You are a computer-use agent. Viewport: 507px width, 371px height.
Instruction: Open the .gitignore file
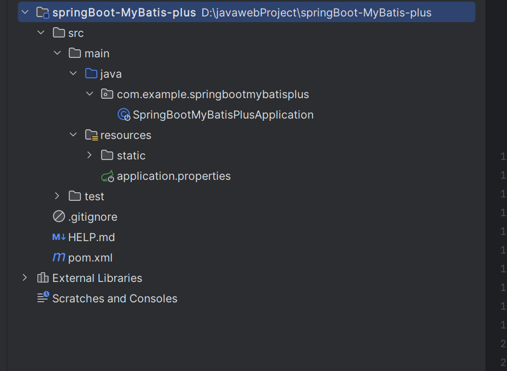coord(93,217)
